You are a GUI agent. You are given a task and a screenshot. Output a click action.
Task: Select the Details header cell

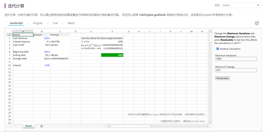click(x=23, y=35)
